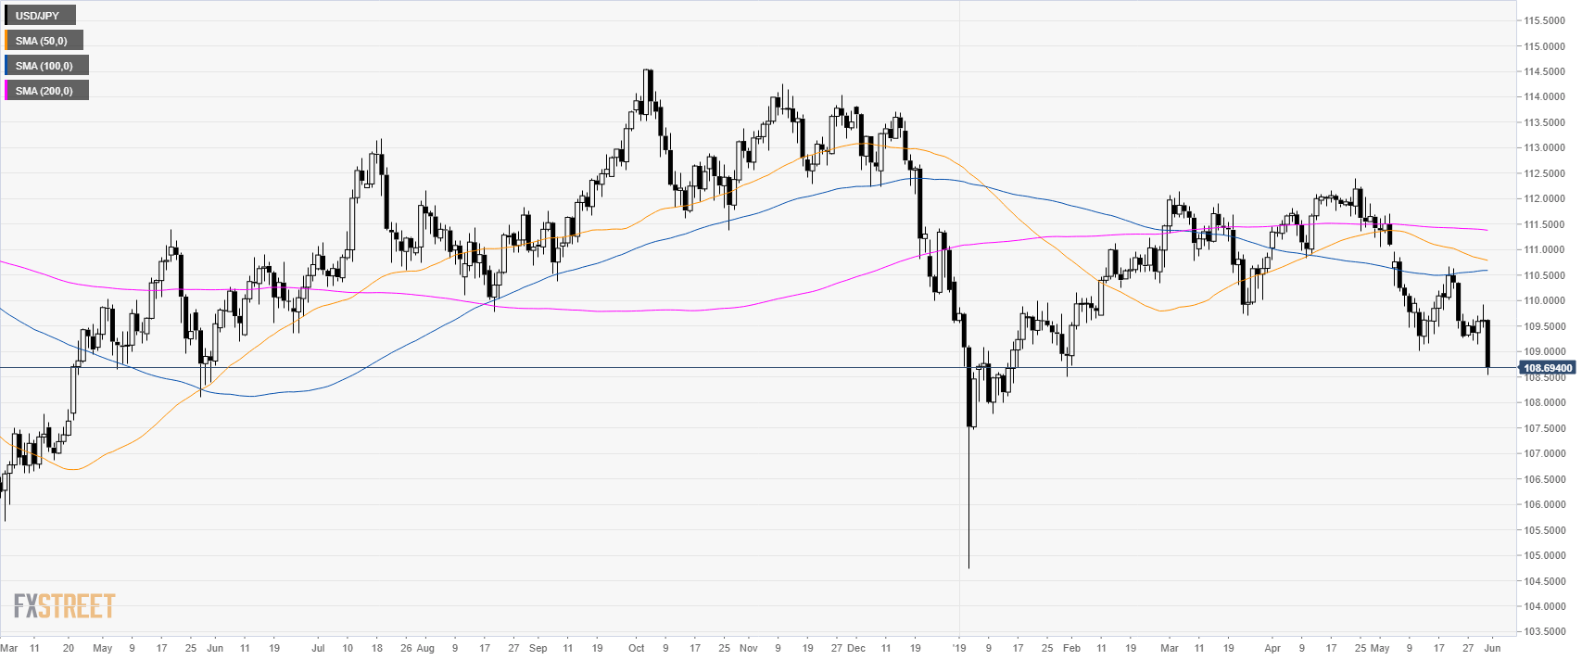Click the blue SMA 100 color marker
This screenshot has height=660, width=1582.
pos(6,66)
